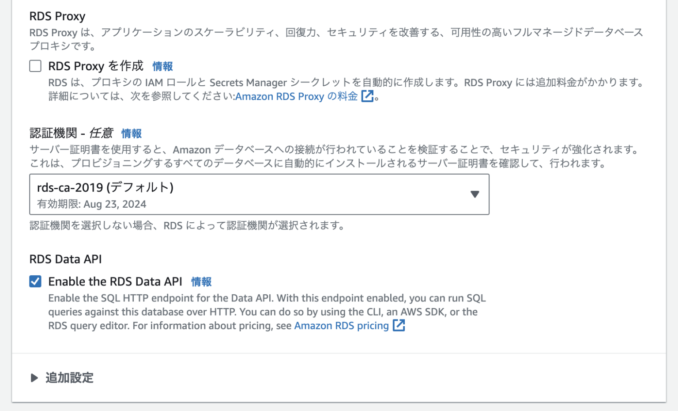This screenshot has height=411, width=678.
Task: Show additional settings by clicking 追加設定
Action: click(68, 378)
